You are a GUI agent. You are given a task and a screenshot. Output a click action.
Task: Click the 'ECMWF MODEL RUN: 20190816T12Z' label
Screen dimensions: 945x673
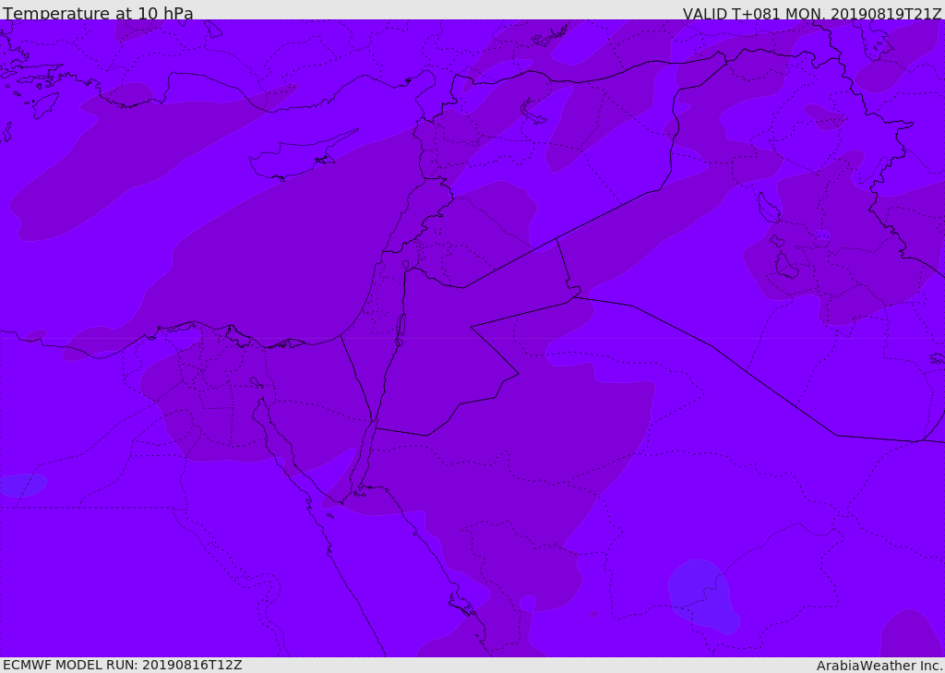[x=123, y=665]
